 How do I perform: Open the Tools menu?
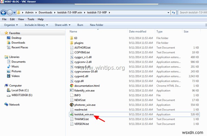(31, 19)
